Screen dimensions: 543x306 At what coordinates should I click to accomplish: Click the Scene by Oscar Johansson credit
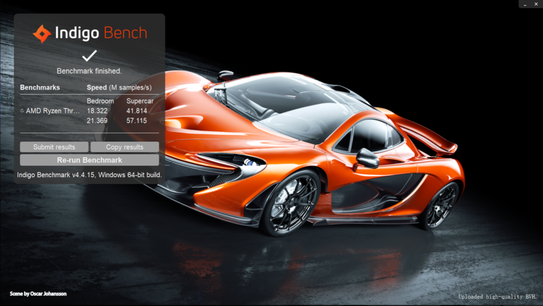[x=38, y=294]
